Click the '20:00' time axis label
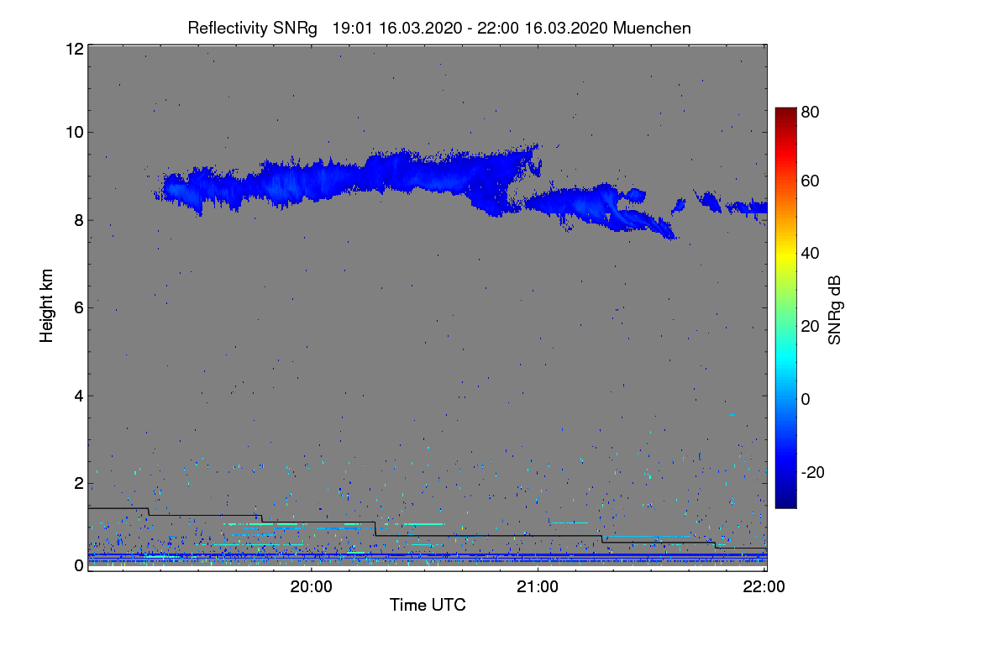This screenshot has width=1008, height=672. pyautogui.click(x=312, y=588)
